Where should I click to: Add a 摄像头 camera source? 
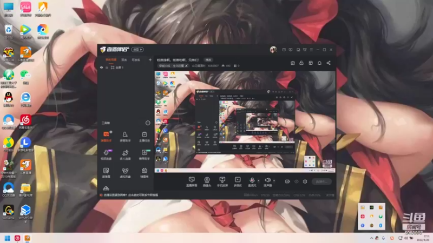[207, 182]
